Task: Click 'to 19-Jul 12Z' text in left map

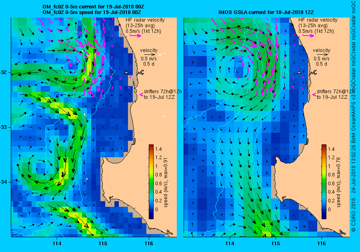Action: click(159, 97)
